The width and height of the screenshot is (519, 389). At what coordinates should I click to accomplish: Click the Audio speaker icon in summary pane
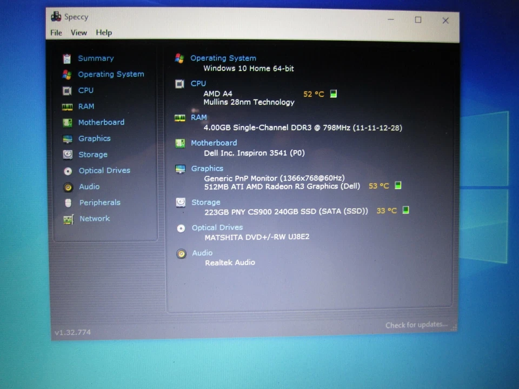182,254
